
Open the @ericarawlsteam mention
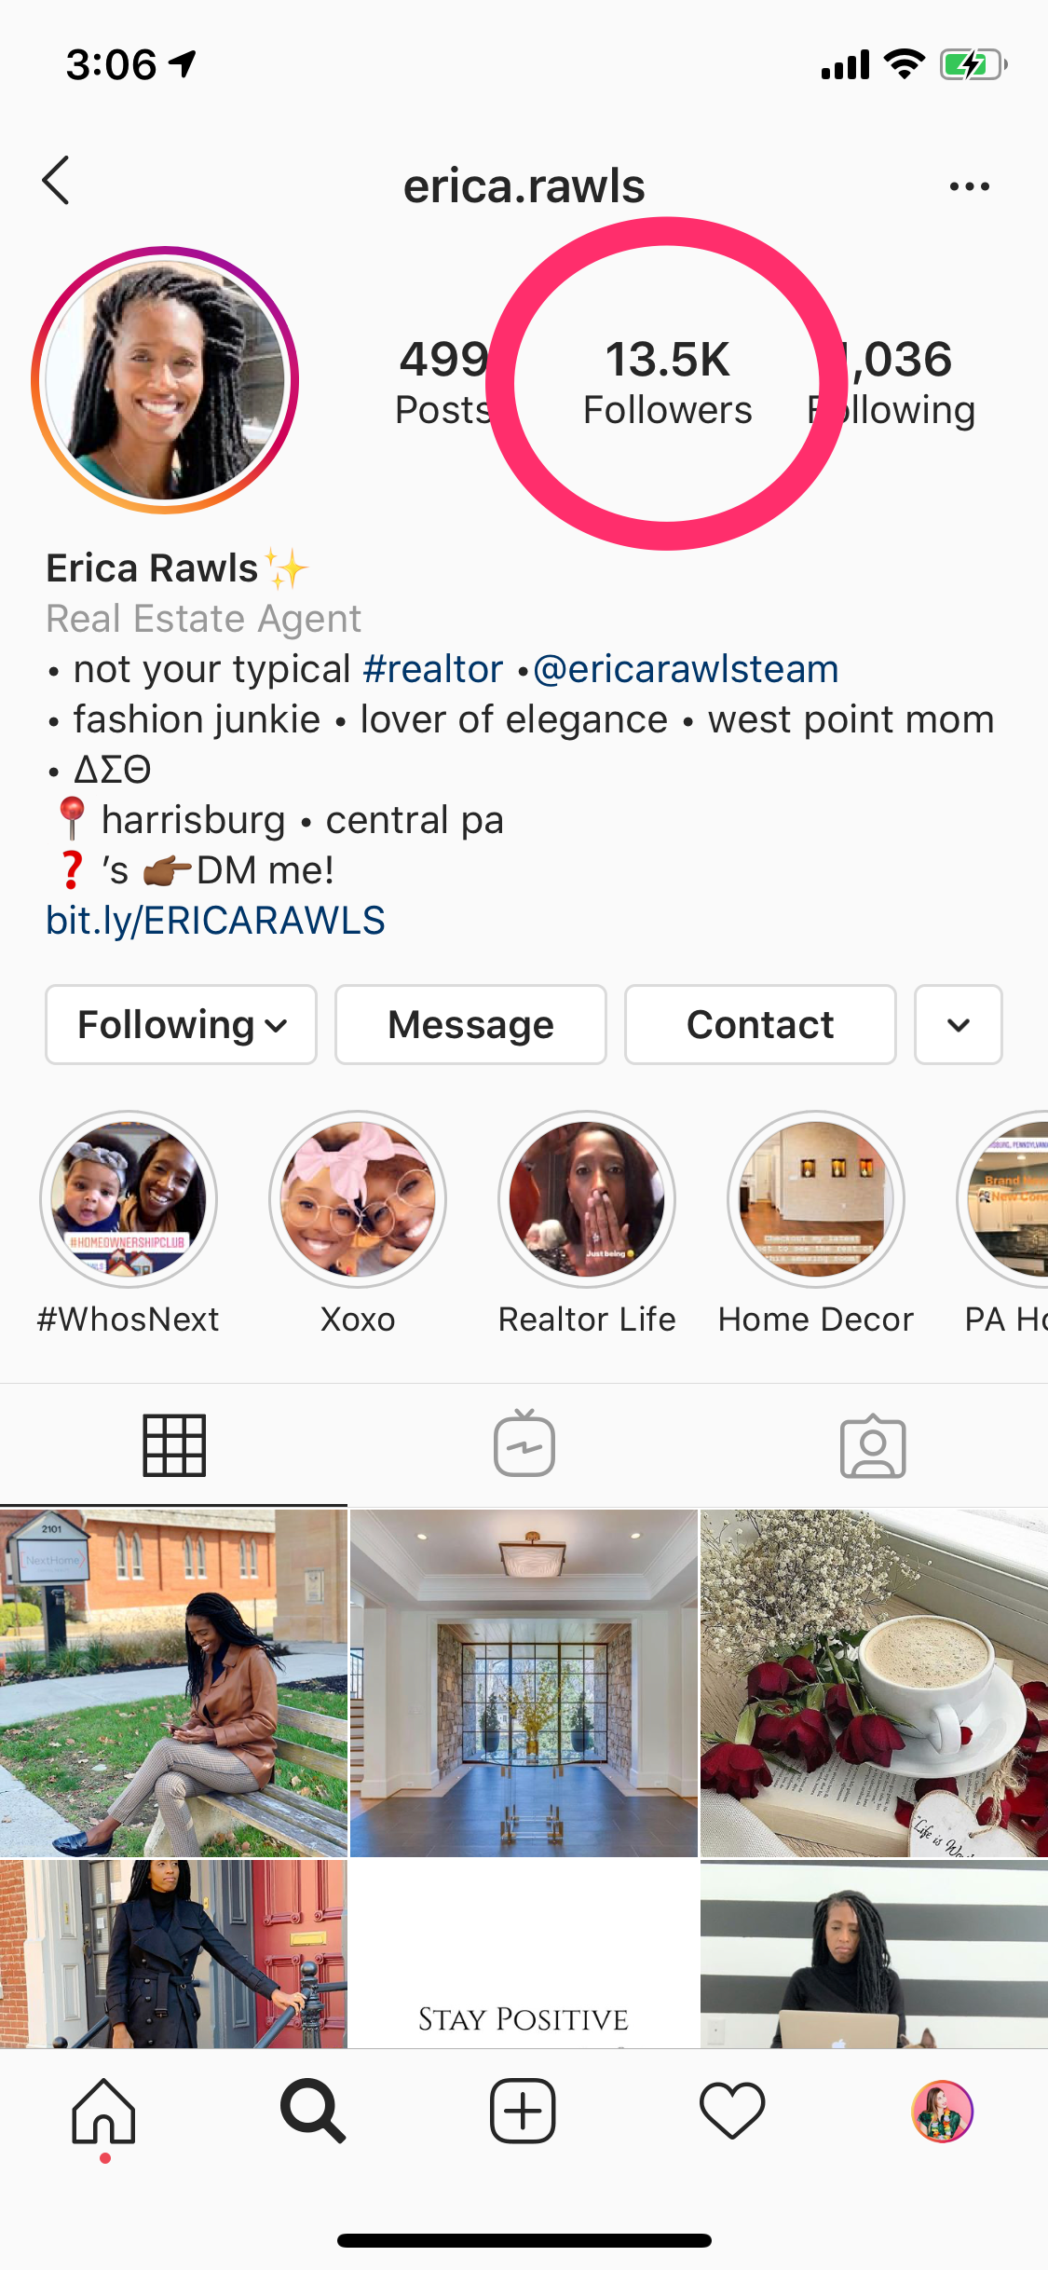pos(686,669)
